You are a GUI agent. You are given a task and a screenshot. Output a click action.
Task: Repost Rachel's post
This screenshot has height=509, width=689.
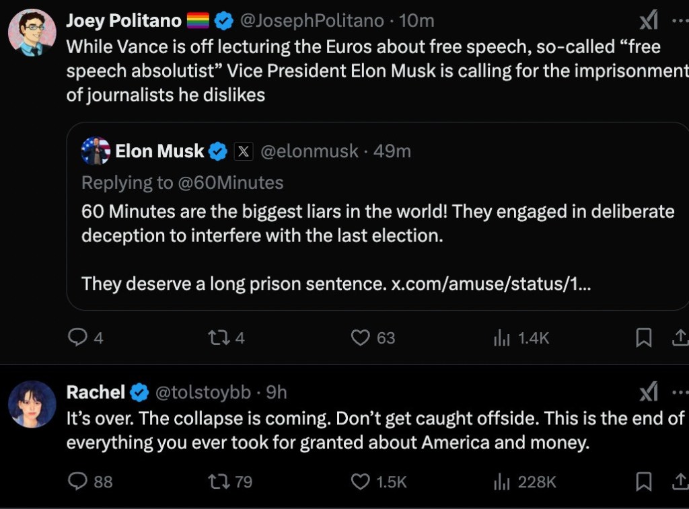coord(217,481)
